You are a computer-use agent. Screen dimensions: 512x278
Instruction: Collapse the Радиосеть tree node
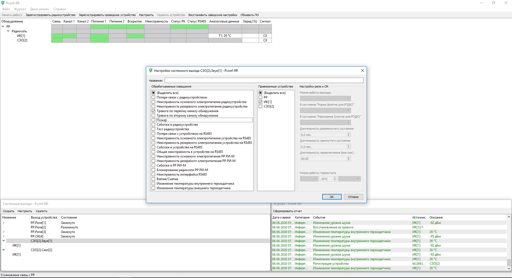click(x=8, y=31)
